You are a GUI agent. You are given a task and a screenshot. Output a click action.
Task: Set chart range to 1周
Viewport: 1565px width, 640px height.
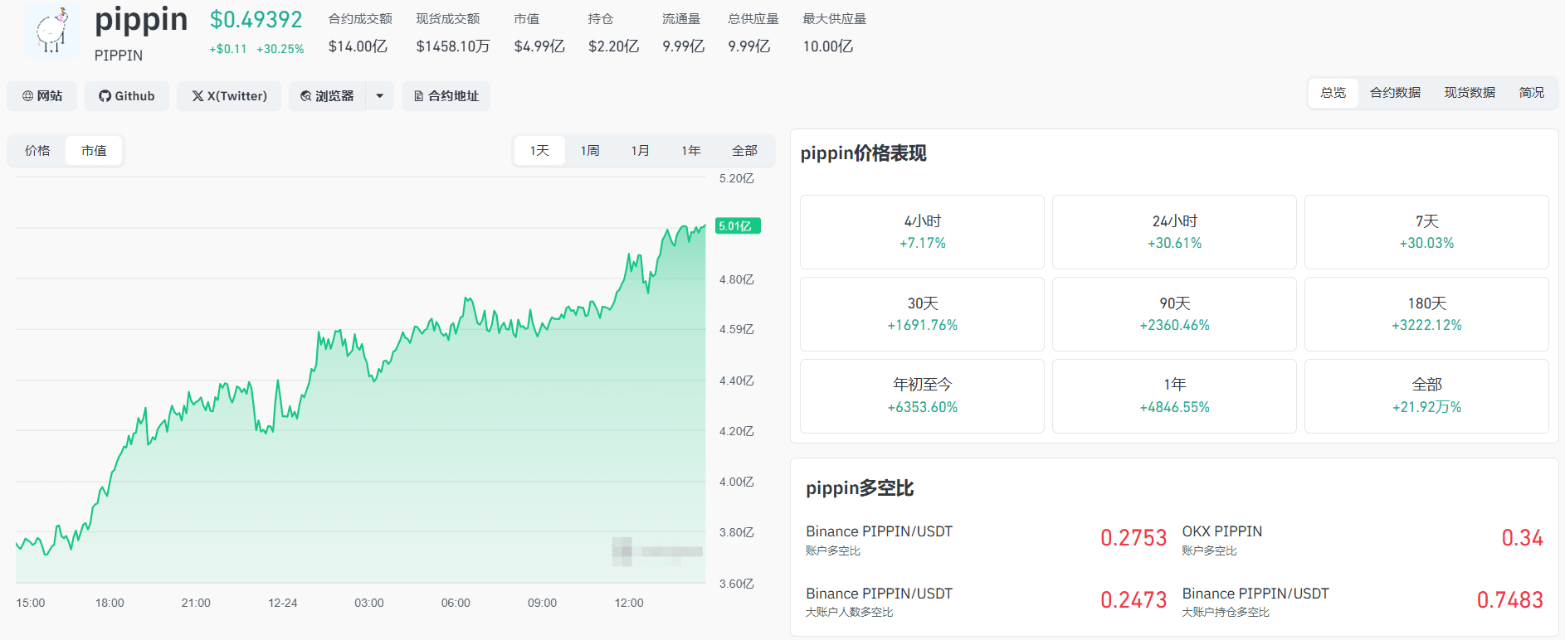tap(590, 151)
